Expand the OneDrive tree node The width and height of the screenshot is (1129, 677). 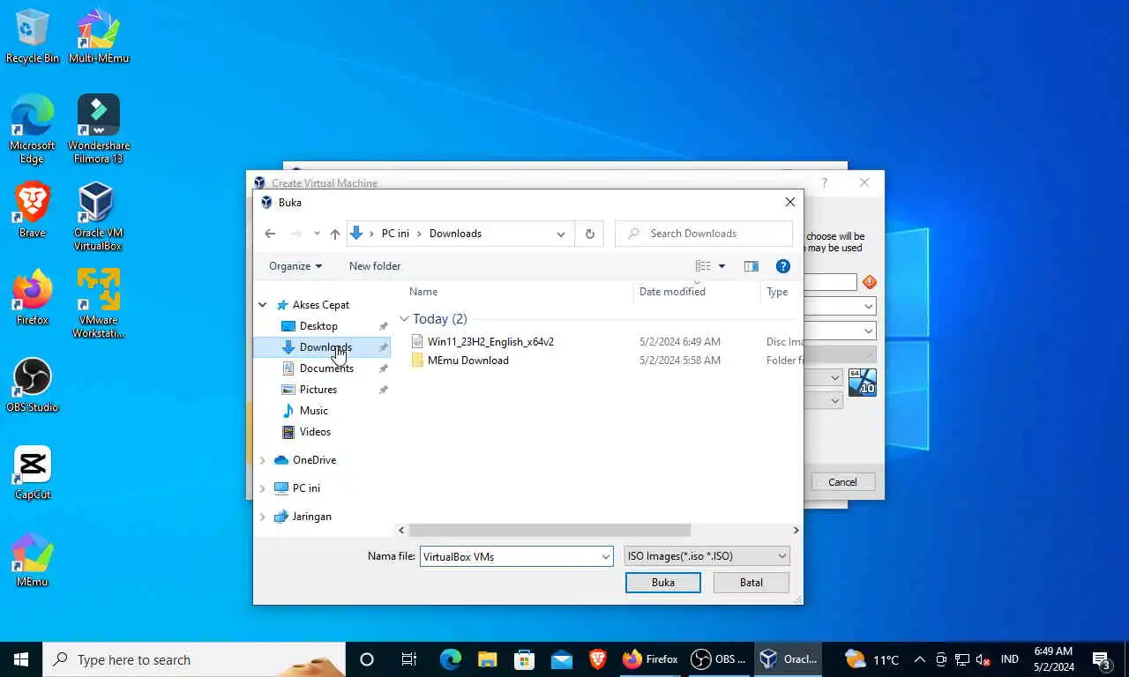click(x=262, y=460)
